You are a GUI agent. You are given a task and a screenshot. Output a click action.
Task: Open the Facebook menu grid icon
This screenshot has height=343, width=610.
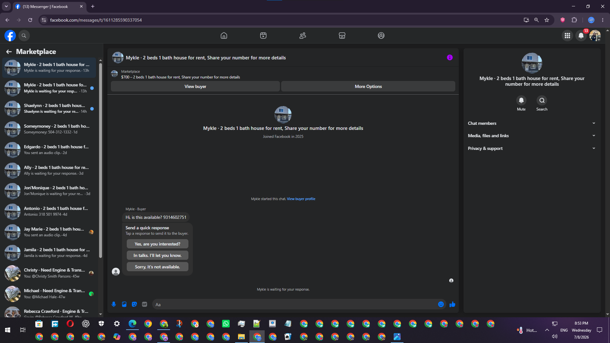coord(567,36)
